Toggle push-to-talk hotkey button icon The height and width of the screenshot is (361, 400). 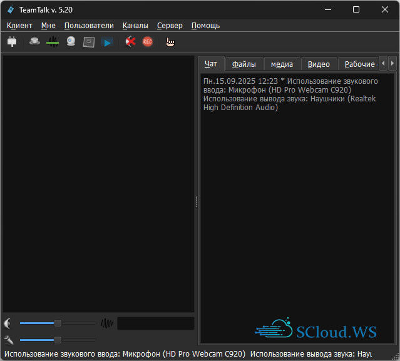35,42
